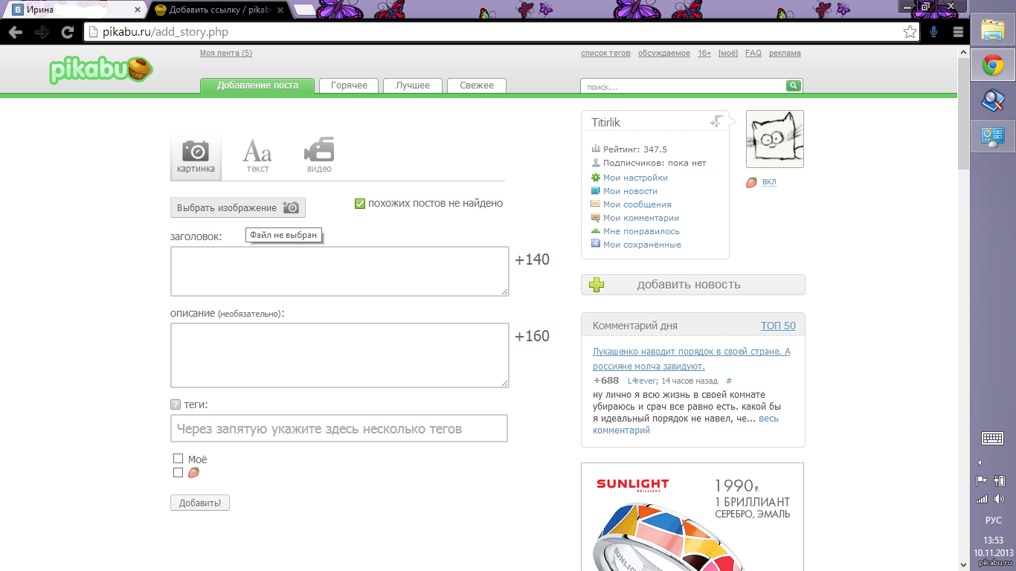
Task: Open Мои настройки link
Action: pyautogui.click(x=635, y=178)
